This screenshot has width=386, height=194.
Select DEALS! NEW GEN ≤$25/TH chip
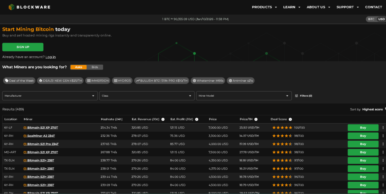[x=60, y=80]
